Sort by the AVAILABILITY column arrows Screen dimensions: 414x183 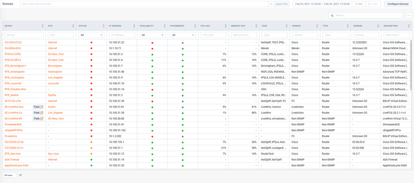[165, 26]
